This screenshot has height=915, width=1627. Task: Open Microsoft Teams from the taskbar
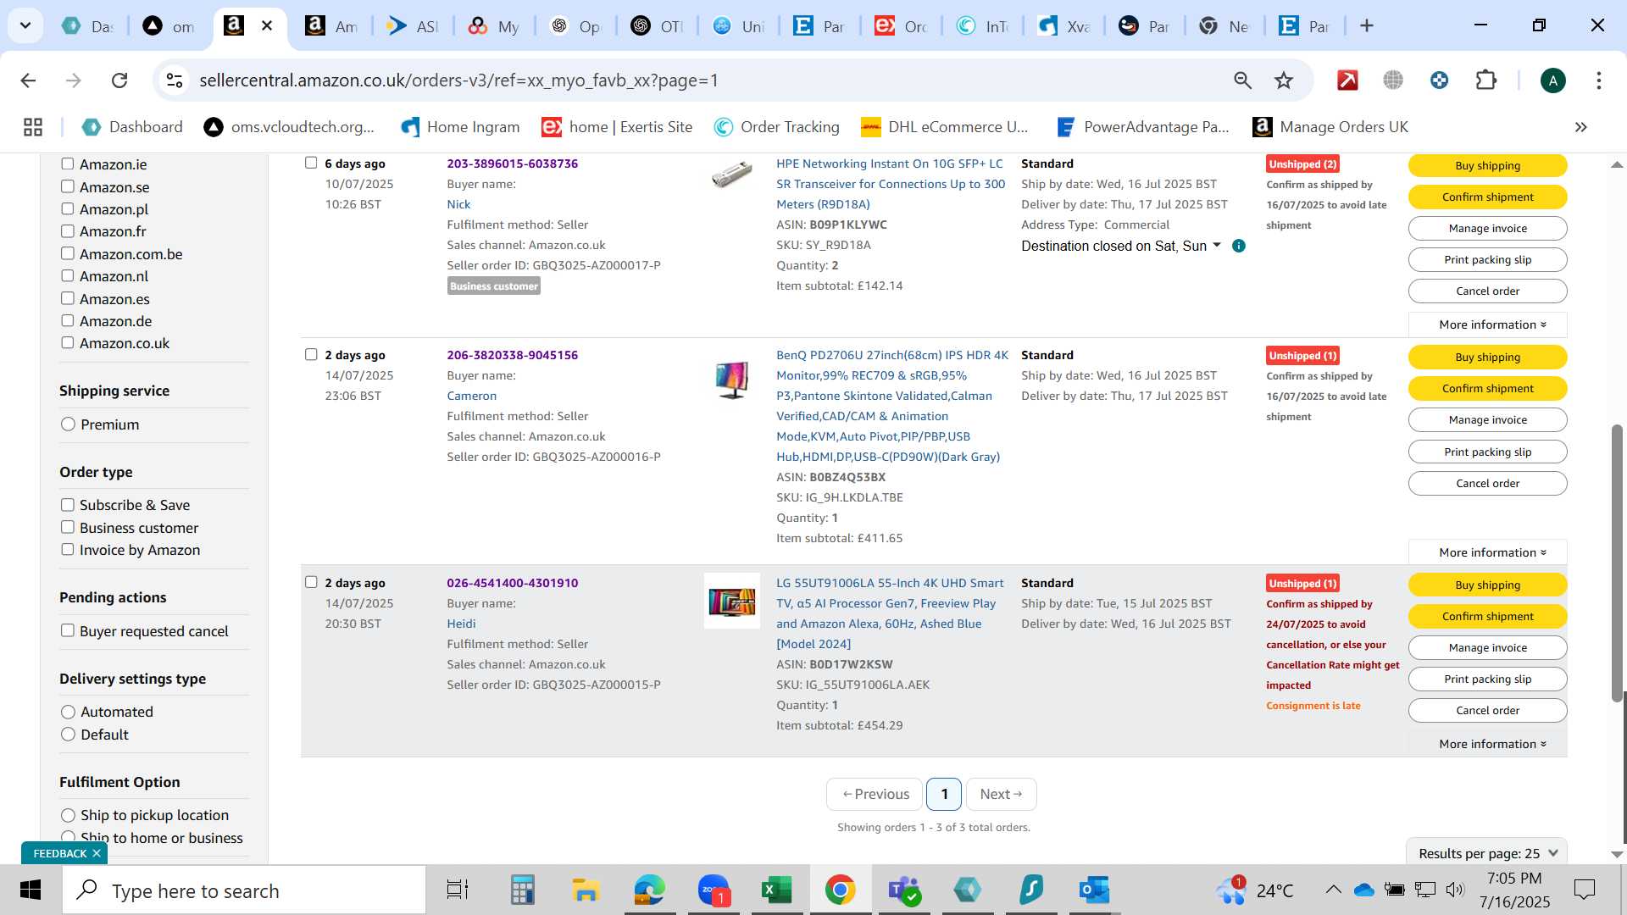903,890
